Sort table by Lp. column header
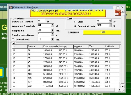This screenshot has height=95, width=131. pos(20,46)
